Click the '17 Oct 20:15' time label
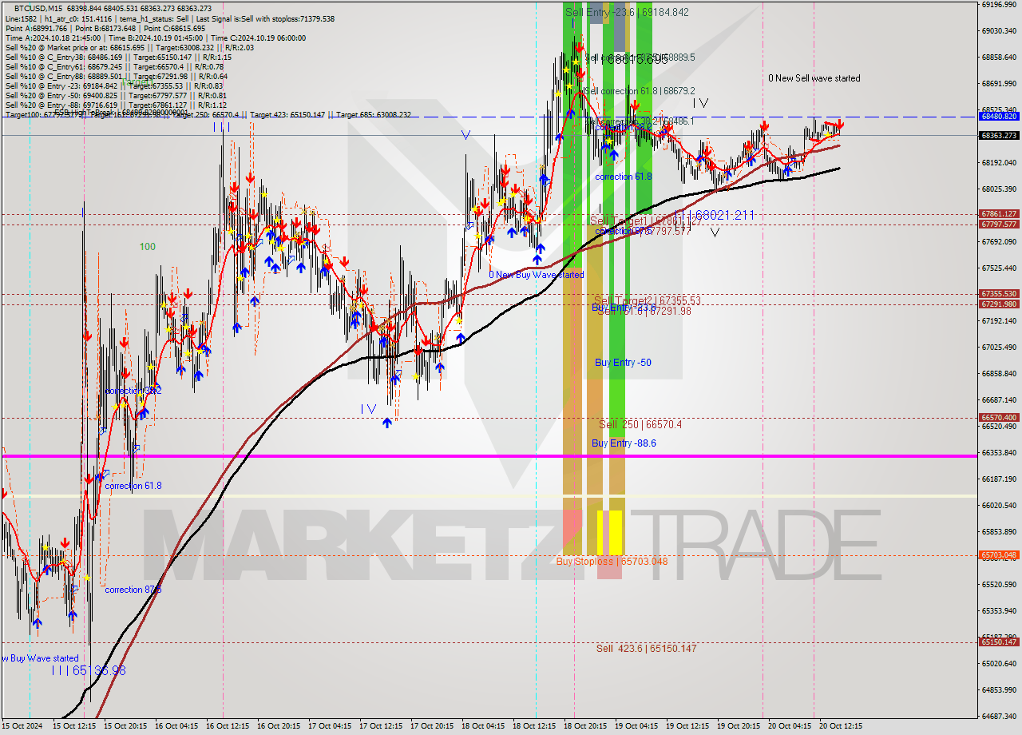The image size is (1022, 735). pos(432,727)
